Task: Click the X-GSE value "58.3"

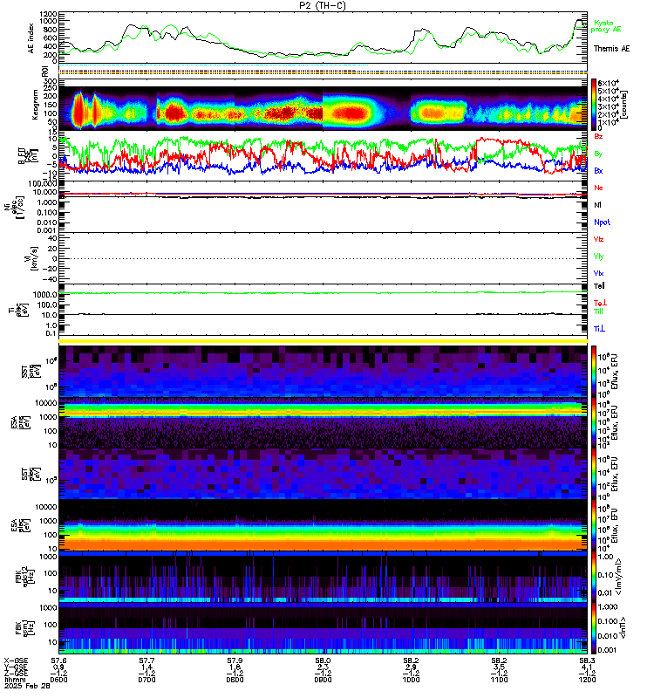Action: (587, 660)
